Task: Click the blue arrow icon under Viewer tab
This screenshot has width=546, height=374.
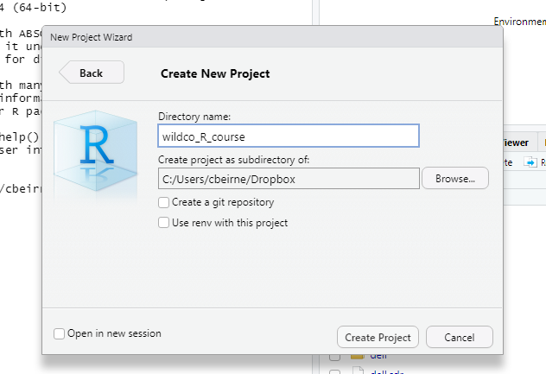Action: click(x=530, y=162)
